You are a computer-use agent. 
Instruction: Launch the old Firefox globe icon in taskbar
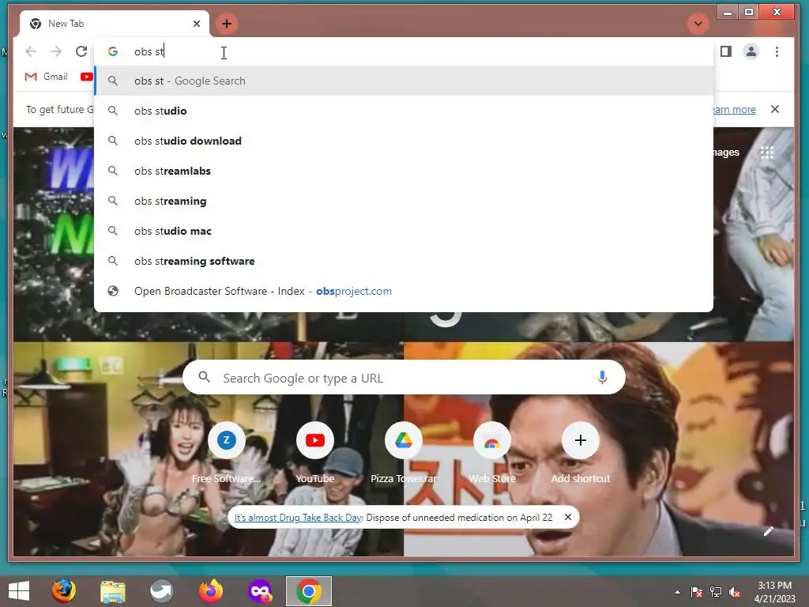pos(63,591)
